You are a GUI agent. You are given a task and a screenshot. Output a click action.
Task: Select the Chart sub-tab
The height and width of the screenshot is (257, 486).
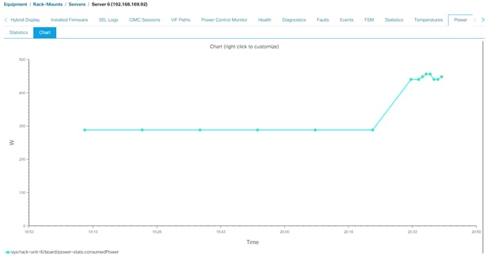pyautogui.click(x=44, y=33)
